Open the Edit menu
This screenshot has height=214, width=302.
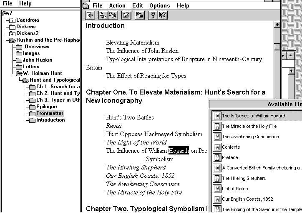tap(138, 6)
